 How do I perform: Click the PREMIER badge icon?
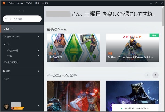[18, 108]
